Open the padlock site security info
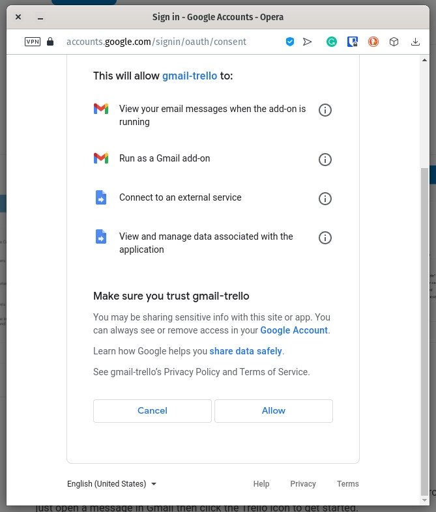436x512 pixels. (x=50, y=42)
